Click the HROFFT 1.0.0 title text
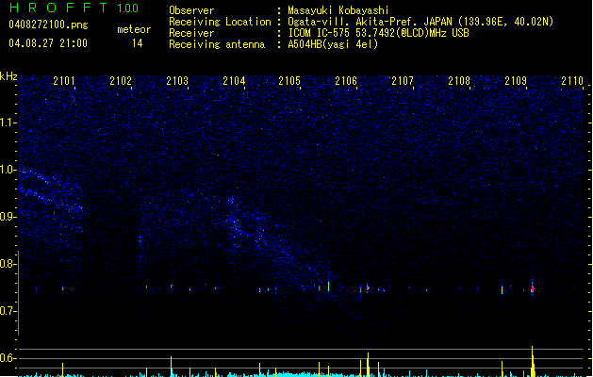Image resolution: width=593 pixels, height=377 pixels. pos(74,8)
